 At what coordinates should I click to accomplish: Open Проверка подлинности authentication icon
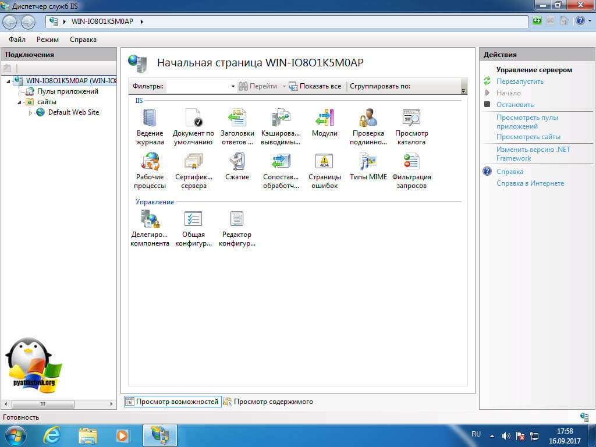coord(368,119)
